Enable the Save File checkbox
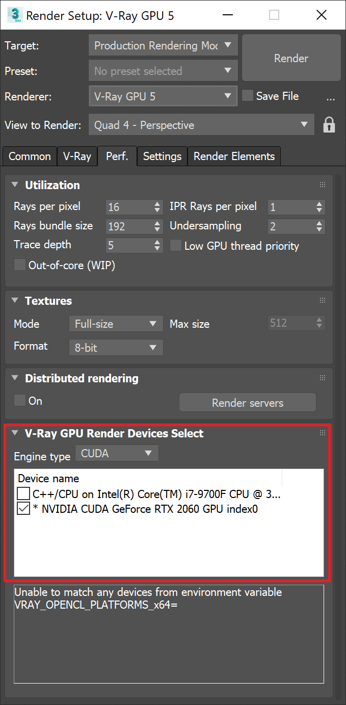 (x=247, y=95)
